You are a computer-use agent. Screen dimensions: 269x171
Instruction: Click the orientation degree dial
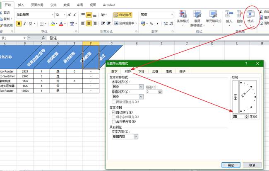(248, 97)
